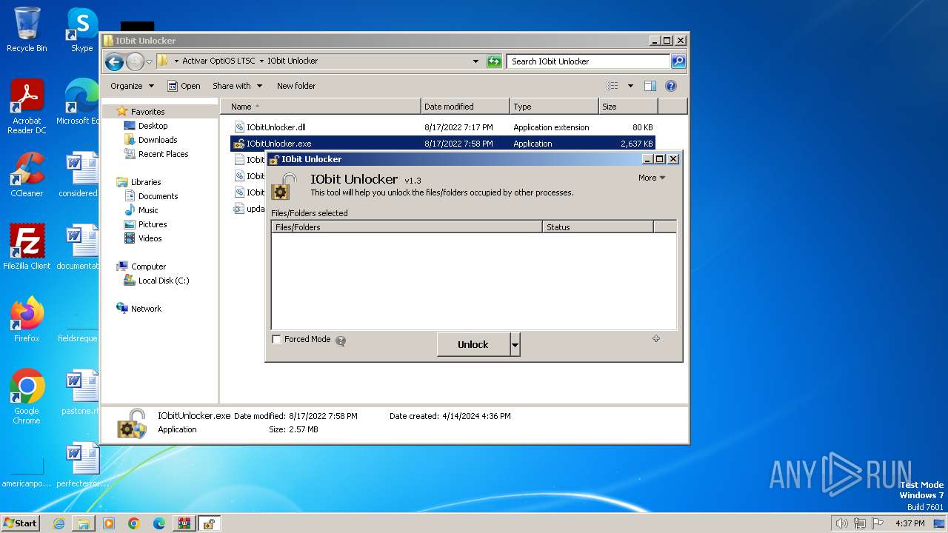This screenshot has height=533, width=948.
Task: Open Documents library in navigation pane
Action: point(158,196)
